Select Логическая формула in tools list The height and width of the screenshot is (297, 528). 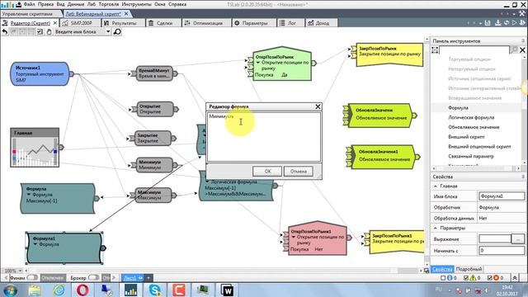[471, 117]
